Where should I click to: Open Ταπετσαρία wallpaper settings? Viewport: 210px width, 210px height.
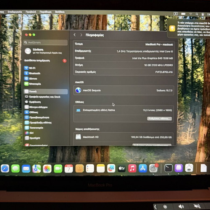[45, 128]
